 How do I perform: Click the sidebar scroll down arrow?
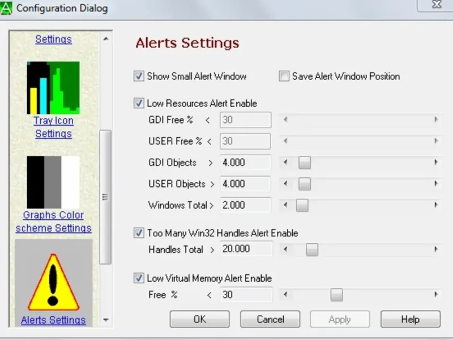[x=106, y=320]
